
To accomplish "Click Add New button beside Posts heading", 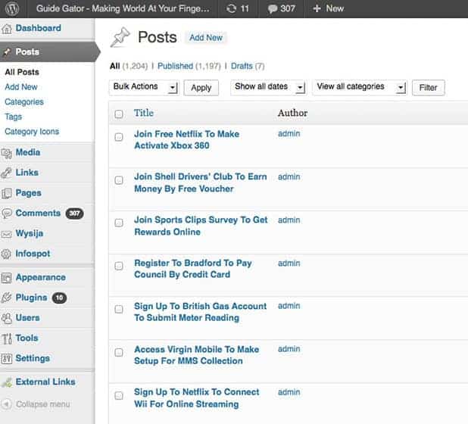I will [206, 38].
